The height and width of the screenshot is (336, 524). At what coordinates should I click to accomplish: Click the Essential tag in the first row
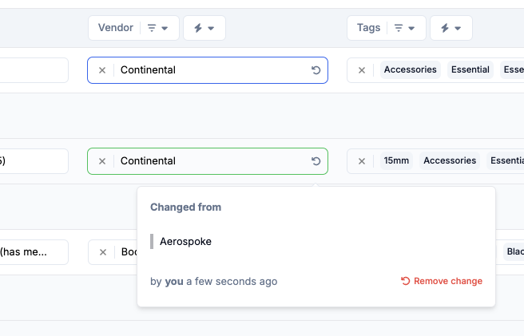(470, 70)
